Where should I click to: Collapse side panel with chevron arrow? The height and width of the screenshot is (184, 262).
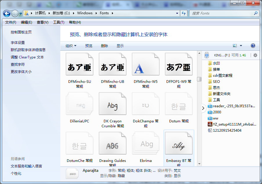203,108
